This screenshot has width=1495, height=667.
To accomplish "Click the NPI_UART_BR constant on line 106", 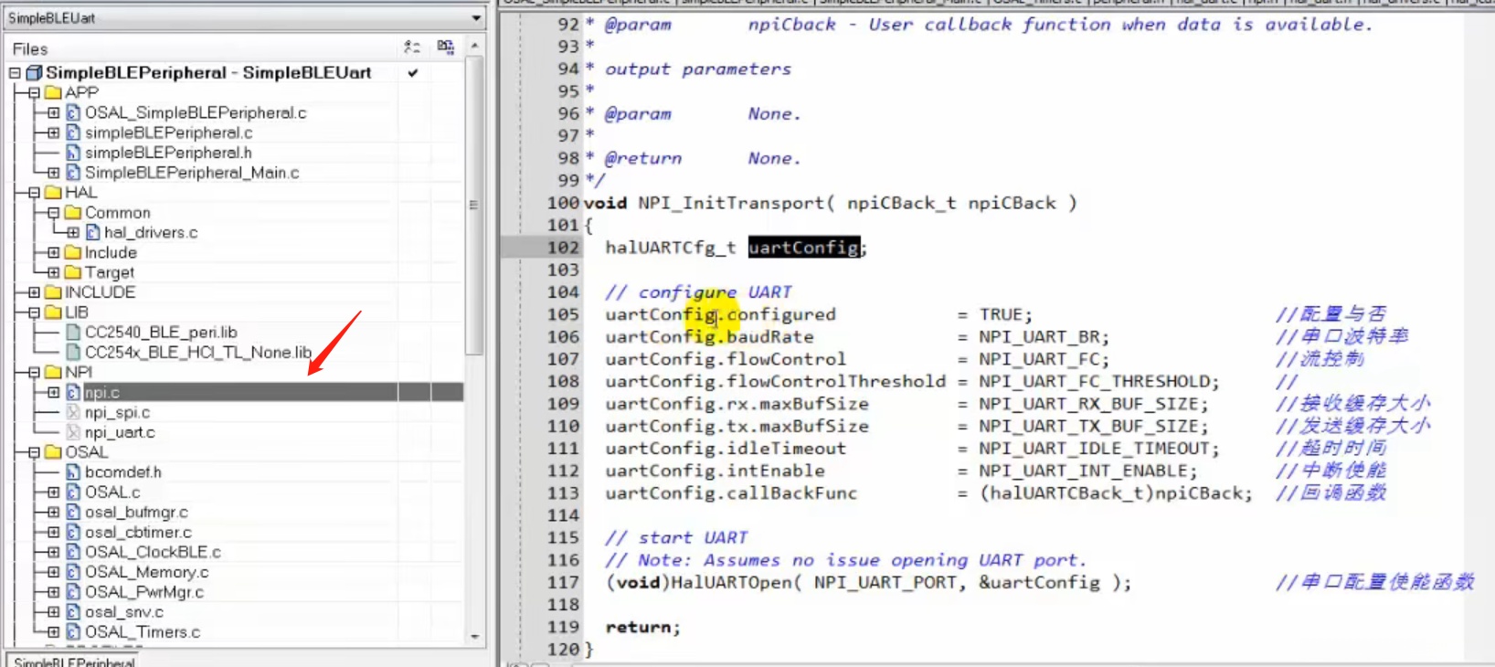I will pyautogui.click(x=1039, y=337).
